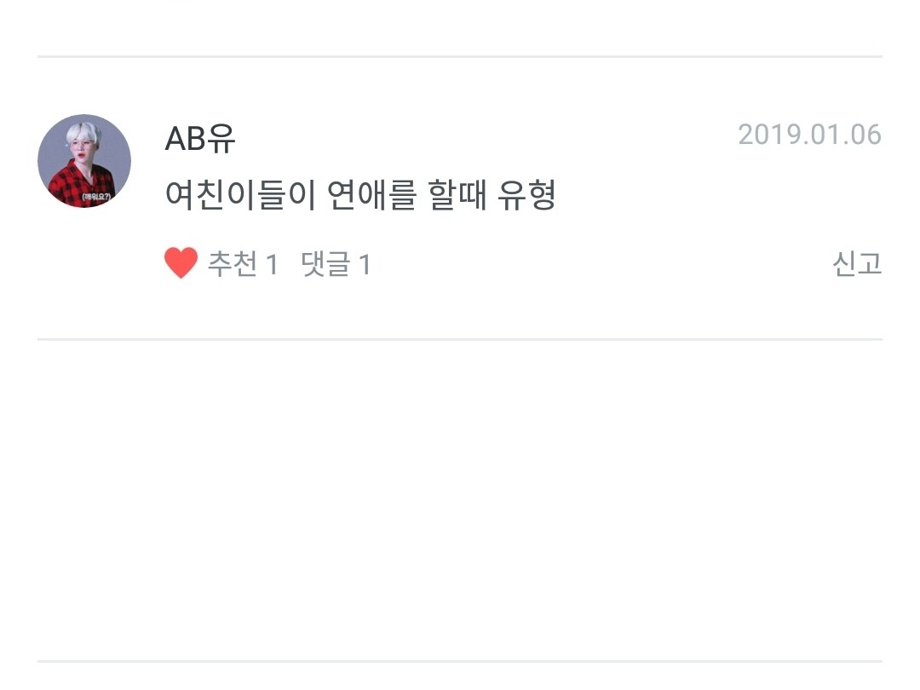The width and height of the screenshot is (920, 690).
Task: Click the word 할때 in post title
Action: [x=457, y=196]
